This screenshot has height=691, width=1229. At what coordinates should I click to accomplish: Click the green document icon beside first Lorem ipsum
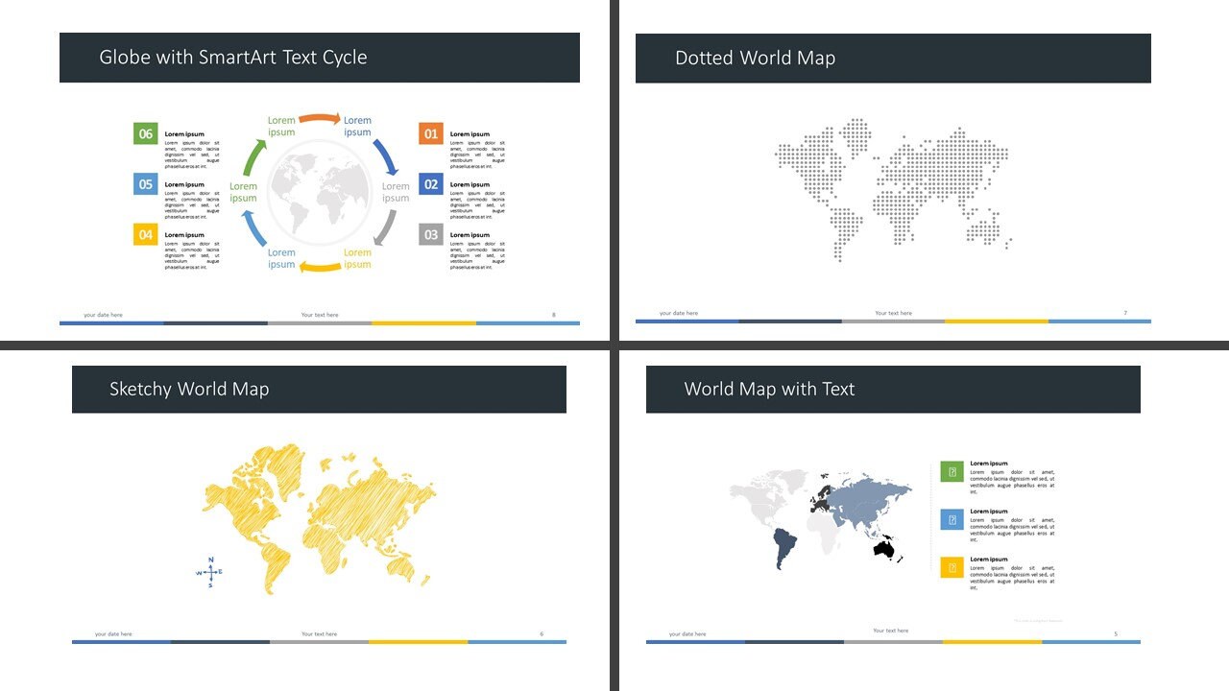click(952, 470)
